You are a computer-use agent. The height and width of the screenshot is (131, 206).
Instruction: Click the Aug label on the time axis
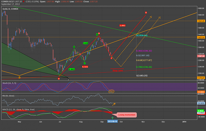[81, 122]
